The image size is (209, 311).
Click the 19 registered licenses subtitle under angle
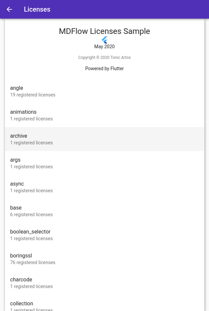tap(33, 95)
